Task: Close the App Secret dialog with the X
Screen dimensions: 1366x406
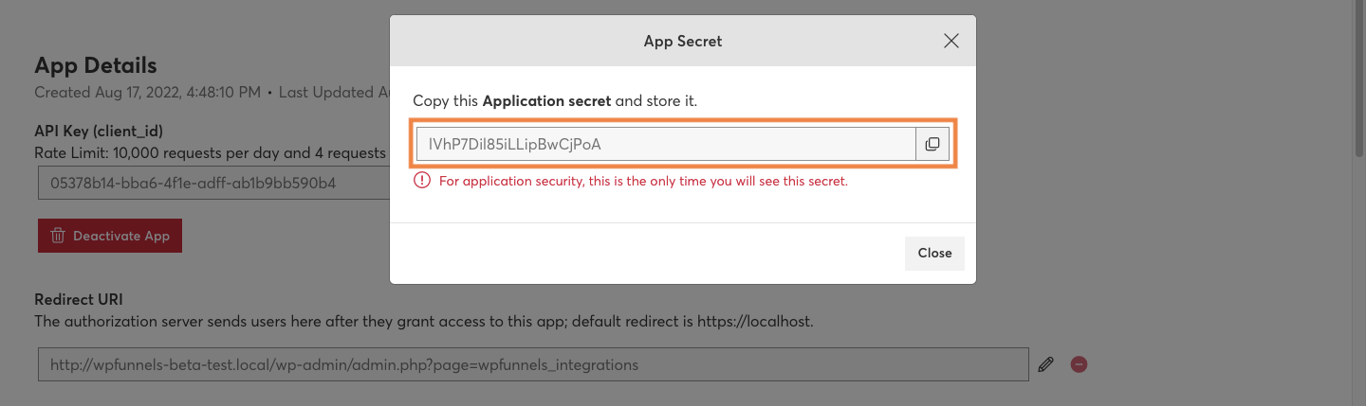Action: pos(951,41)
